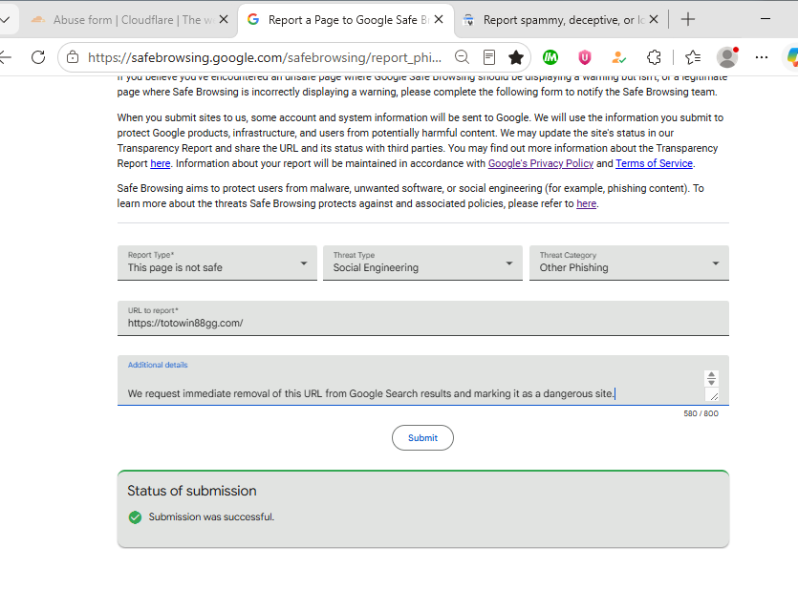Click in the Additional details text area
Screen dimensions: 798x590
(x=423, y=380)
